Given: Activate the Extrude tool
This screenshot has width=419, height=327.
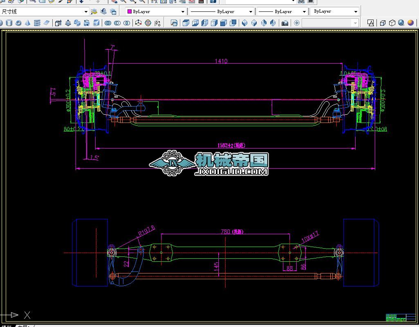Looking at the screenshot, I should coord(58,23).
